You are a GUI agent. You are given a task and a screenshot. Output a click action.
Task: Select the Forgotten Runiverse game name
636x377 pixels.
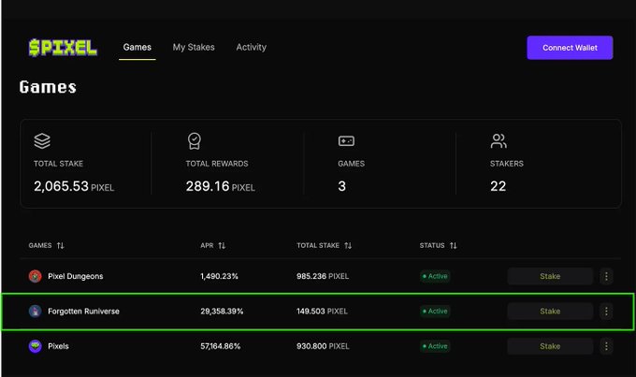[x=83, y=312]
